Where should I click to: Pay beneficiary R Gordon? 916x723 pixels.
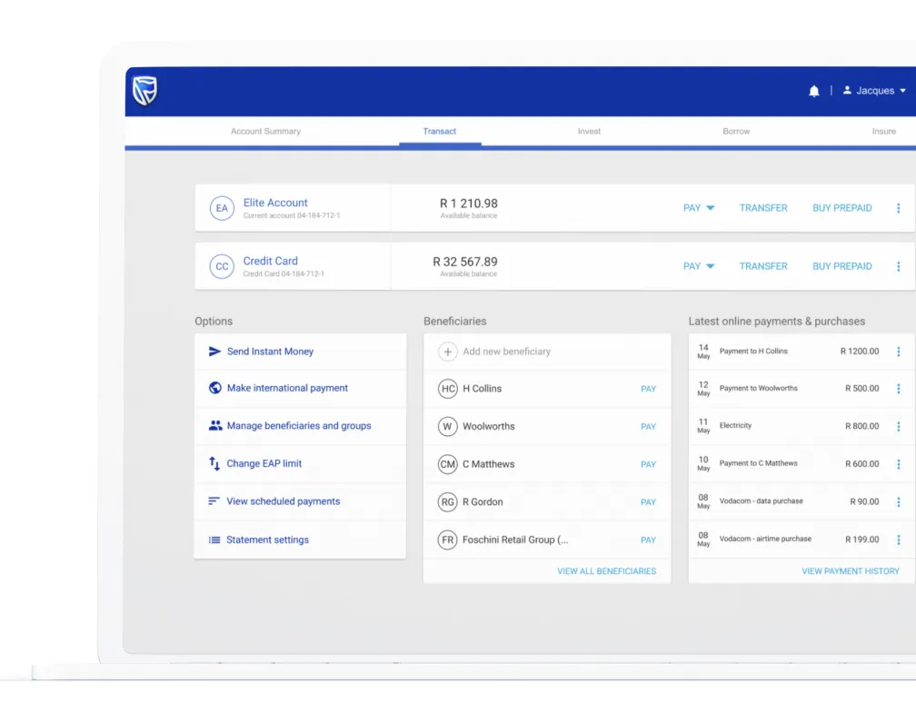pos(649,502)
